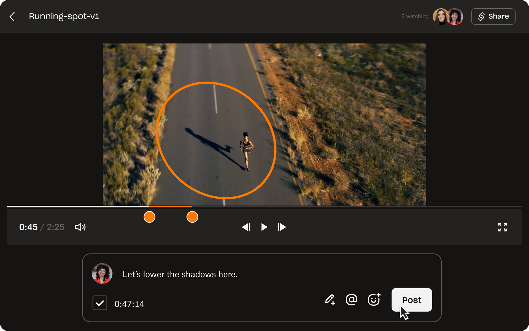Click the second watching viewer avatar

(456, 17)
